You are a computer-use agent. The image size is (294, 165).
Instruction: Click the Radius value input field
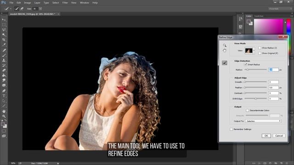(x=273, y=70)
